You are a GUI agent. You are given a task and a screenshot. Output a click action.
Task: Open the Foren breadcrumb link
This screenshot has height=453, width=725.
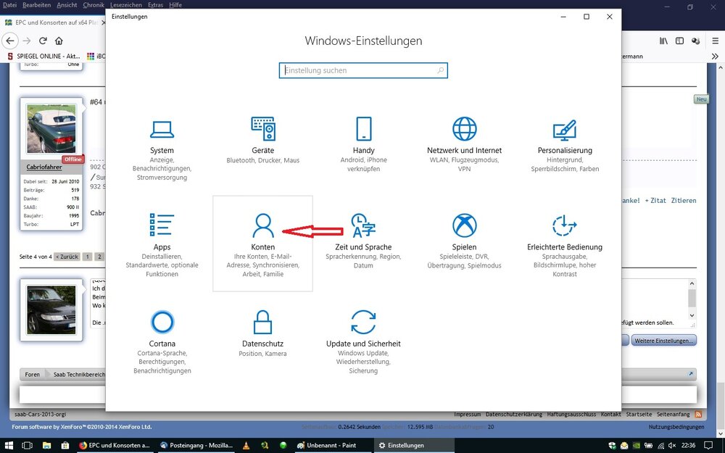tap(32, 375)
